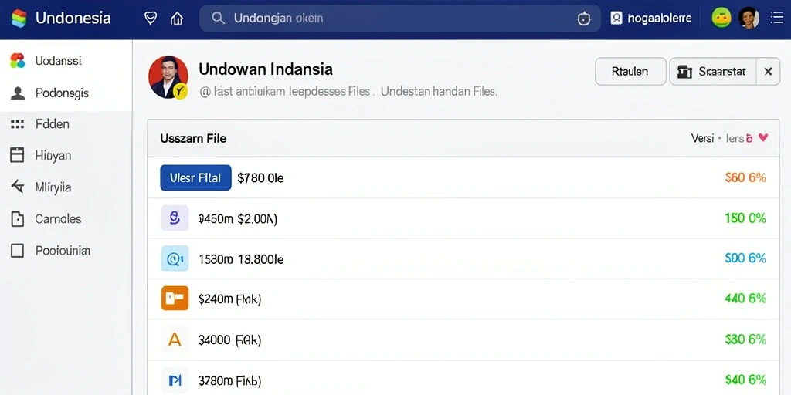Open Carnoles in the sidebar
791x395 pixels.
[x=58, y=219]
